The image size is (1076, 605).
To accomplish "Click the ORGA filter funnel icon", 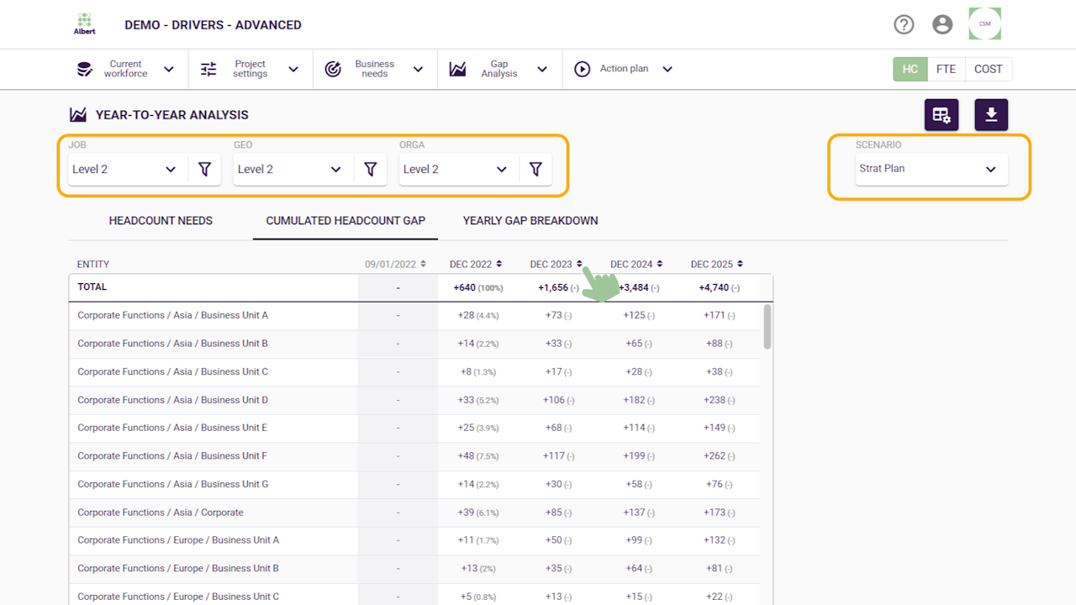I will (x=535, y=169).
